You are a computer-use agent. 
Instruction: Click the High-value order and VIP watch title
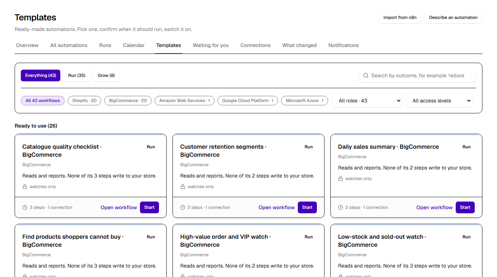[225, 241]
